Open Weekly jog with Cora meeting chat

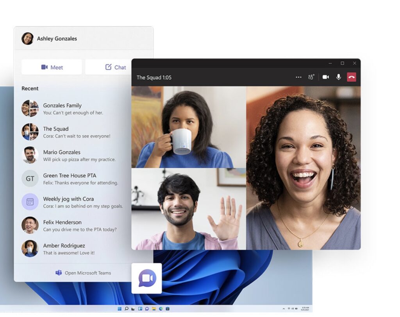click(73, 202)
